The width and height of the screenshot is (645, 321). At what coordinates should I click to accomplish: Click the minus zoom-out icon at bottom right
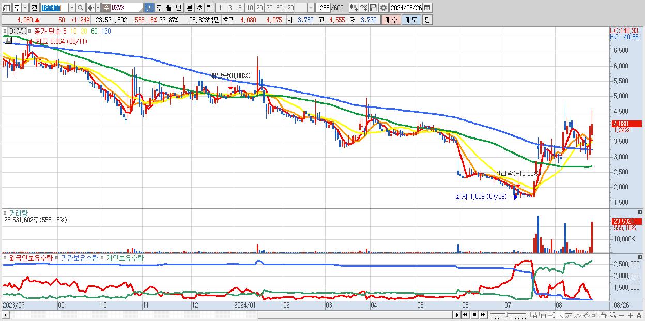pyautogui.click(x=622, y=315)
